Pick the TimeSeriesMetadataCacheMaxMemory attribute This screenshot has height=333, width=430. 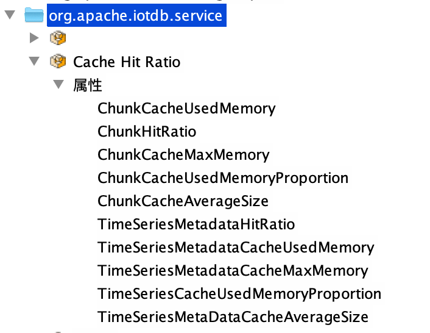(x=233, y=271)
